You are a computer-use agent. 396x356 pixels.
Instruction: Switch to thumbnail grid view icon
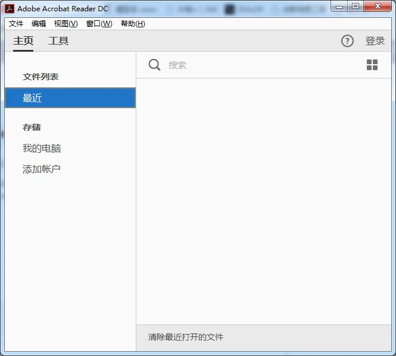[372, 65]
